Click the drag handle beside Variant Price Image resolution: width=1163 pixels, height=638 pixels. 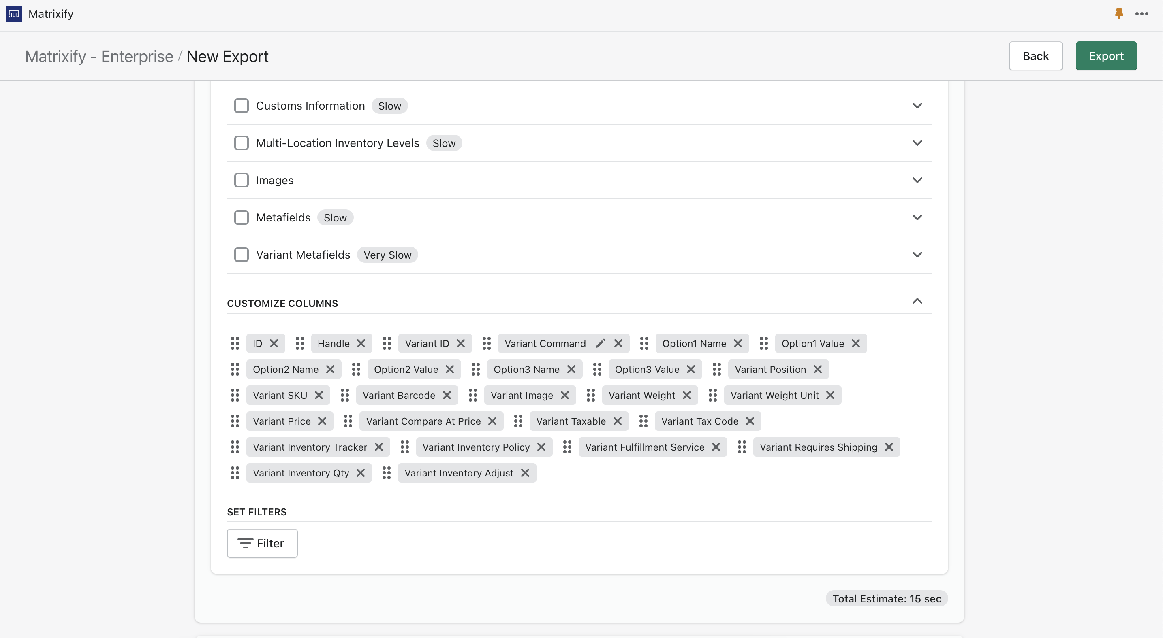click(x=235, y=421)
